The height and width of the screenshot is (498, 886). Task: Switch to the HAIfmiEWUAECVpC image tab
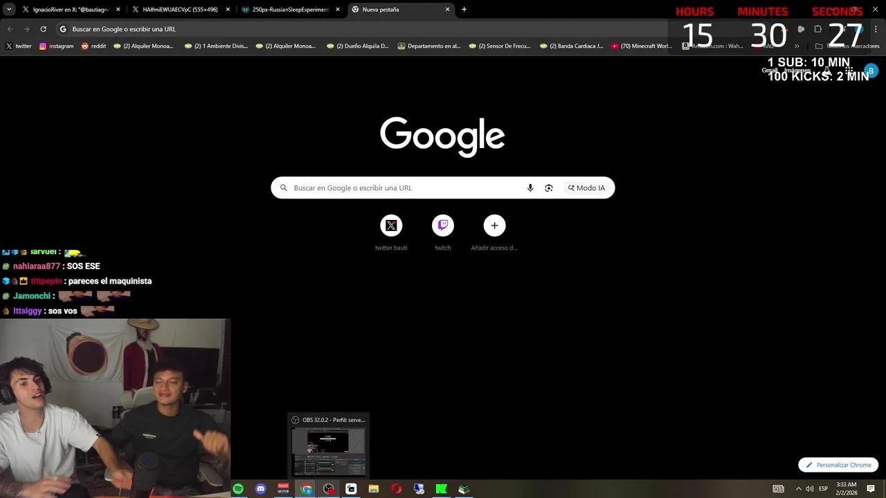pos(180,10)
